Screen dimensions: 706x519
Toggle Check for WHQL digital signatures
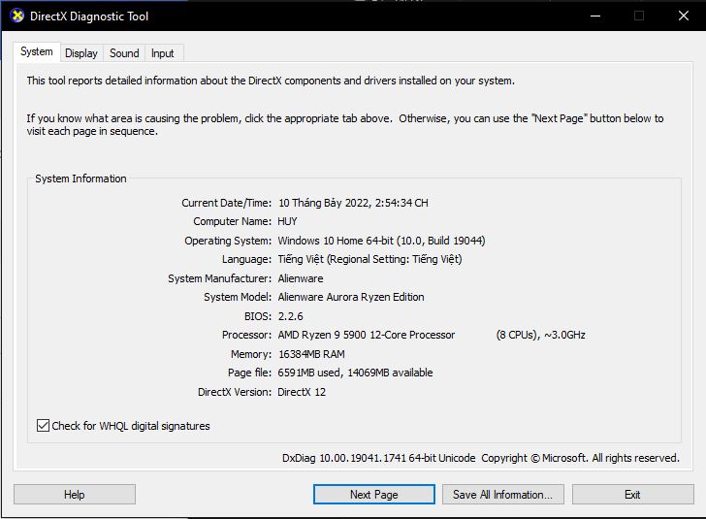pyautogui.click(x=43, y=426)
